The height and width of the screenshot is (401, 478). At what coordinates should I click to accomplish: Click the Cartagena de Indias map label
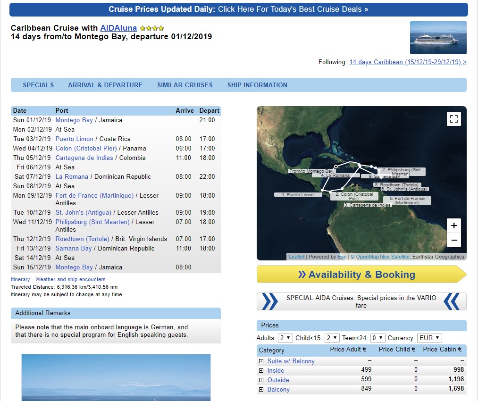coord(367,205)
